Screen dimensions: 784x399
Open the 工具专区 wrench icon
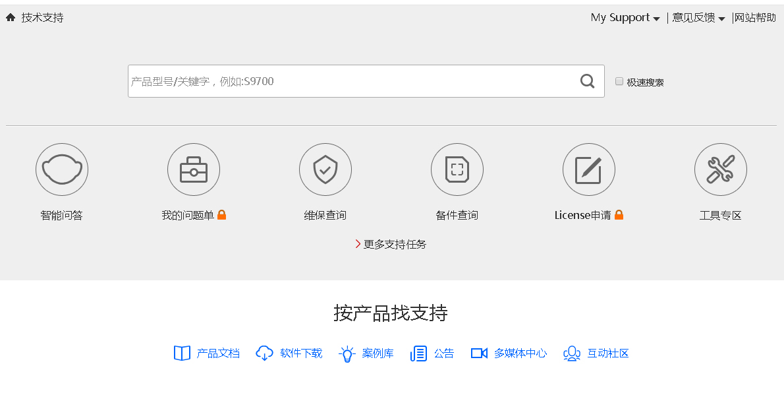click(721, 169)
